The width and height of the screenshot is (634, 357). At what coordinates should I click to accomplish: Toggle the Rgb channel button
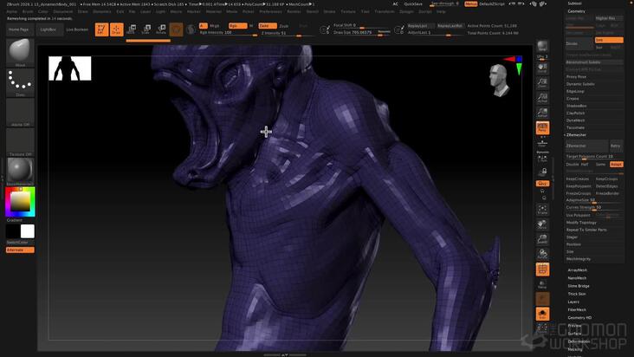click(237, 25)
